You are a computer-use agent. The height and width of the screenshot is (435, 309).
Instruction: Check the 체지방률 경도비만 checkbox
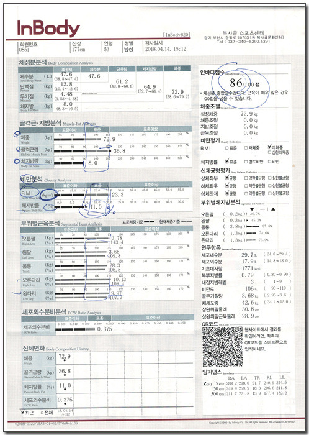click(246, 162)
